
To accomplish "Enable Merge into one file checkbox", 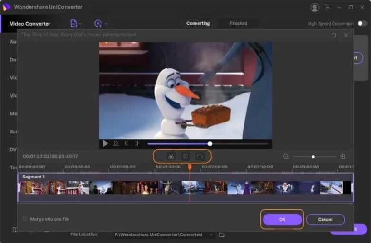I will (x=25, y=219).
